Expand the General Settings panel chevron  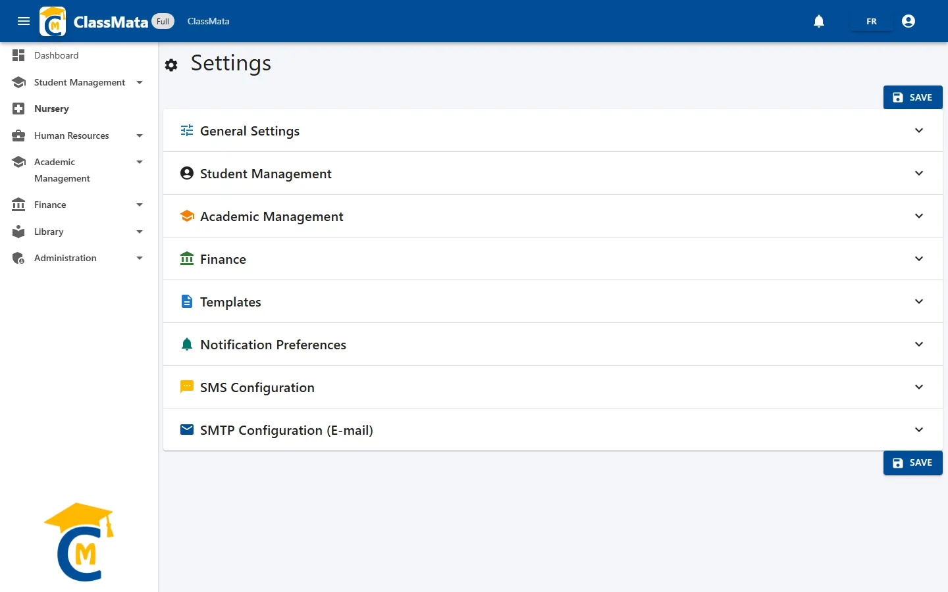pyautogui.click(x=919, y=130)
